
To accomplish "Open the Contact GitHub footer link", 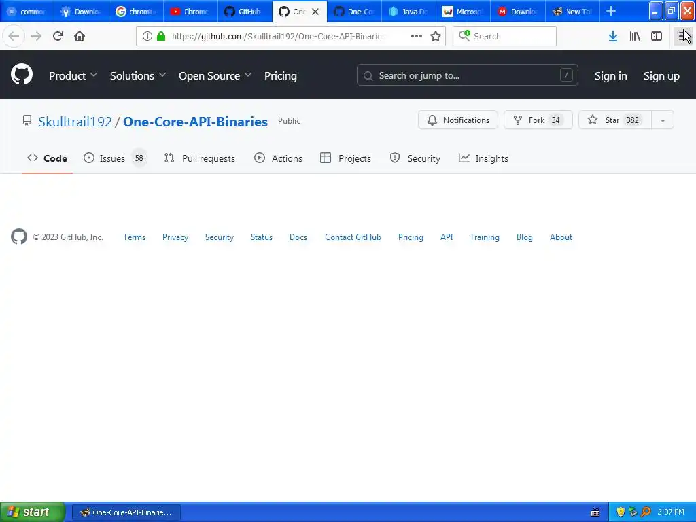I will (353, 237).
